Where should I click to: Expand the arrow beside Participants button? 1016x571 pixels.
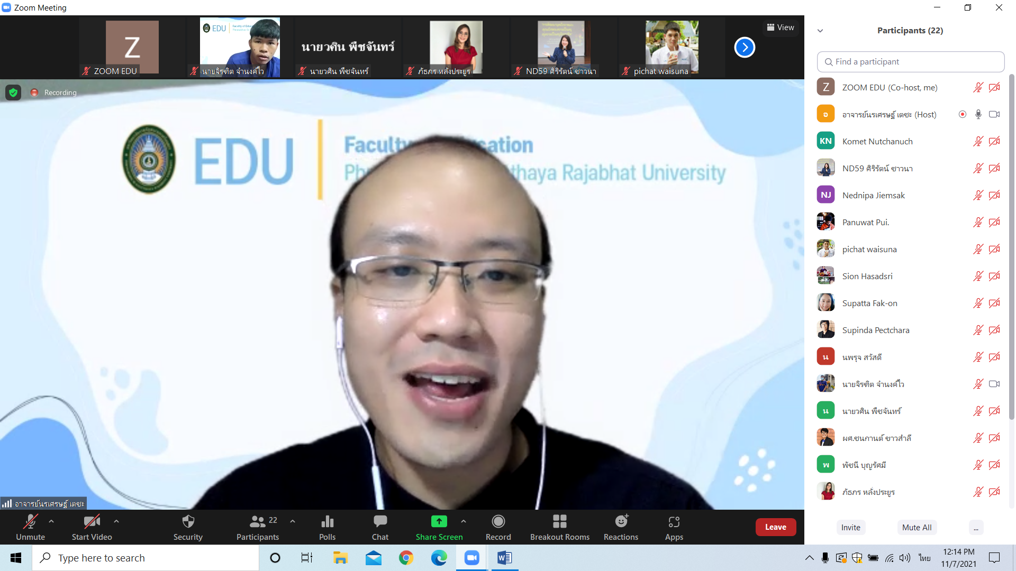[293, 521]
